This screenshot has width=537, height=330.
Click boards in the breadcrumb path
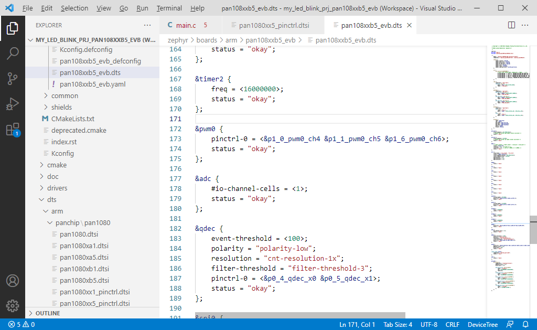[x=207, y=40]
